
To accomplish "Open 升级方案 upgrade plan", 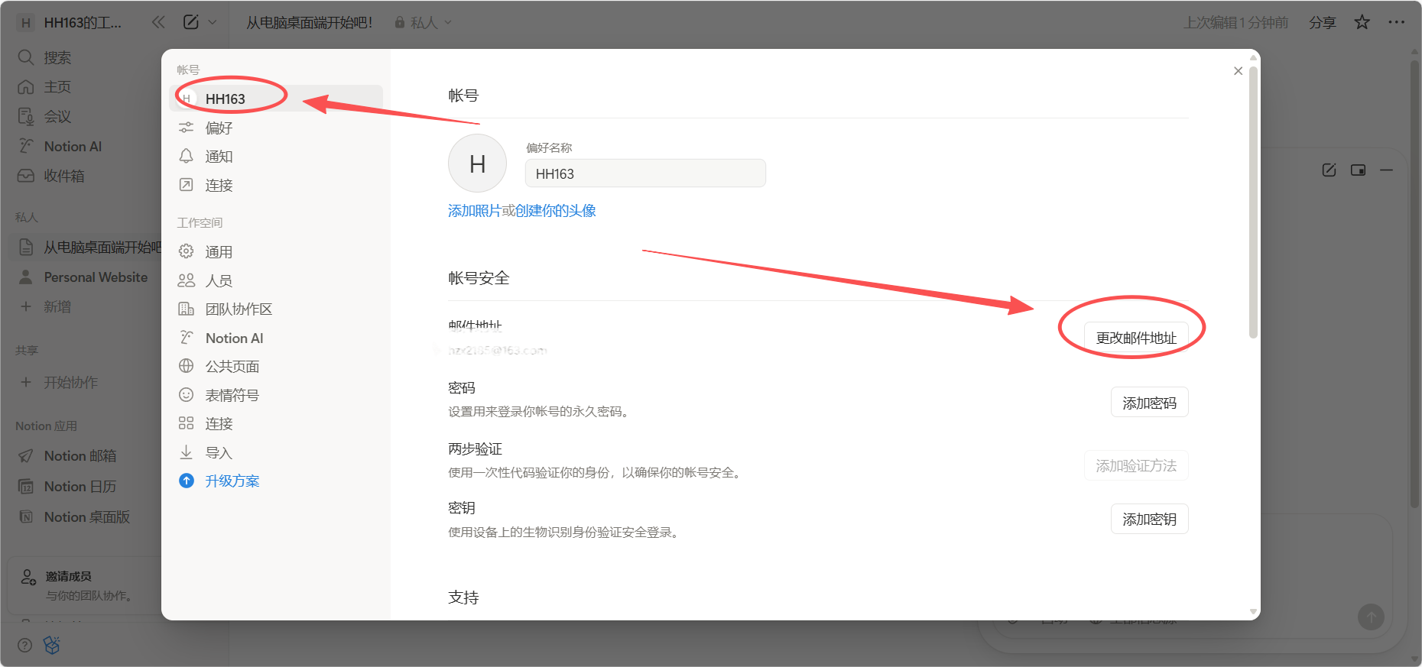I will pos(232,481).
